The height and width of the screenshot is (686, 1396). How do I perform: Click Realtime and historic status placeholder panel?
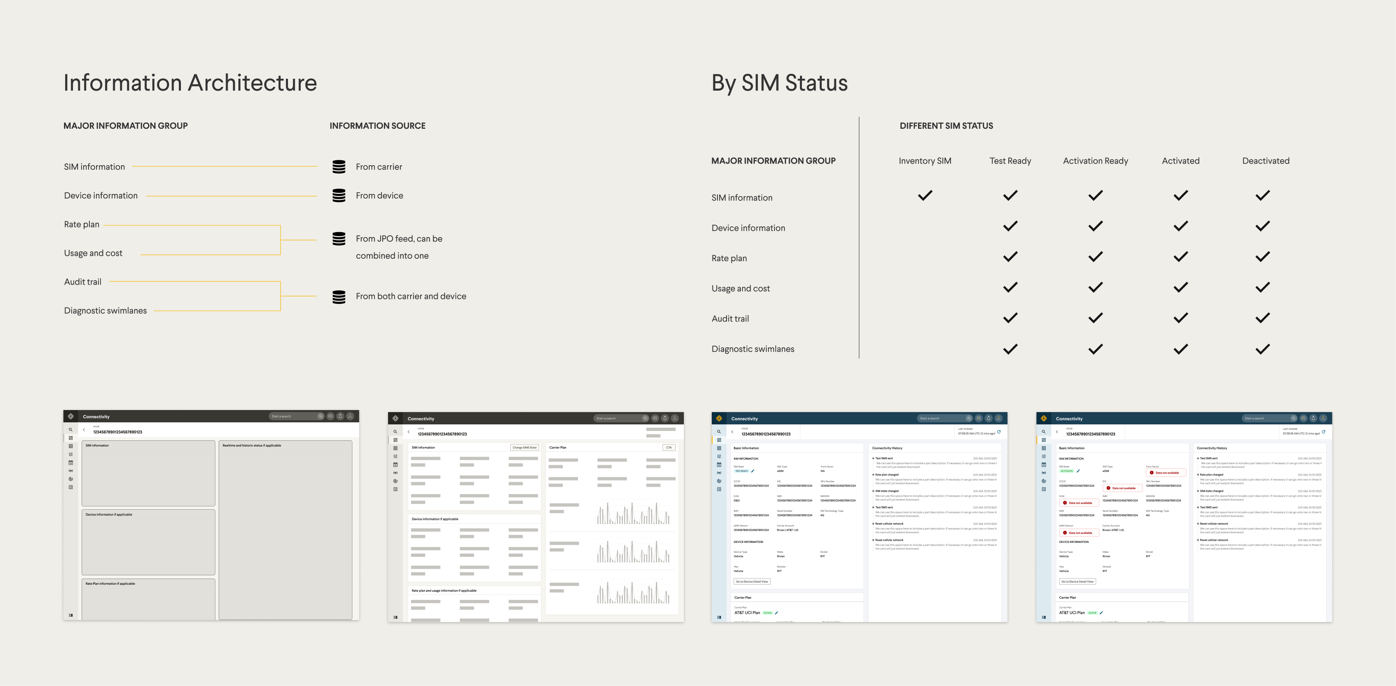click(x=285, y=530)
